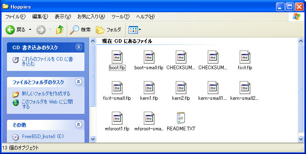Click the 現在 CD にあるファイル group header
Screen dimensions: 306x154
click(127, 41)
